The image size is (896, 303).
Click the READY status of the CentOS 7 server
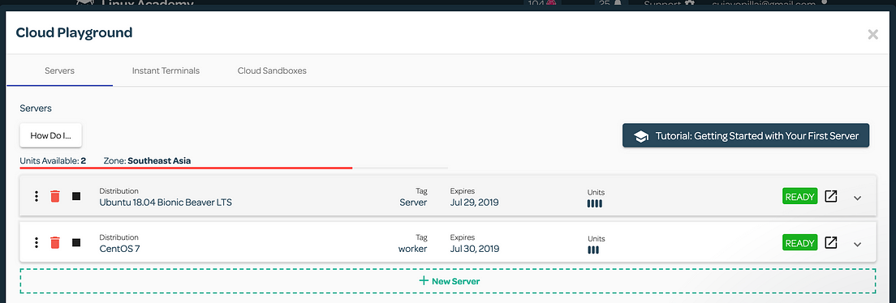point(800,242)
